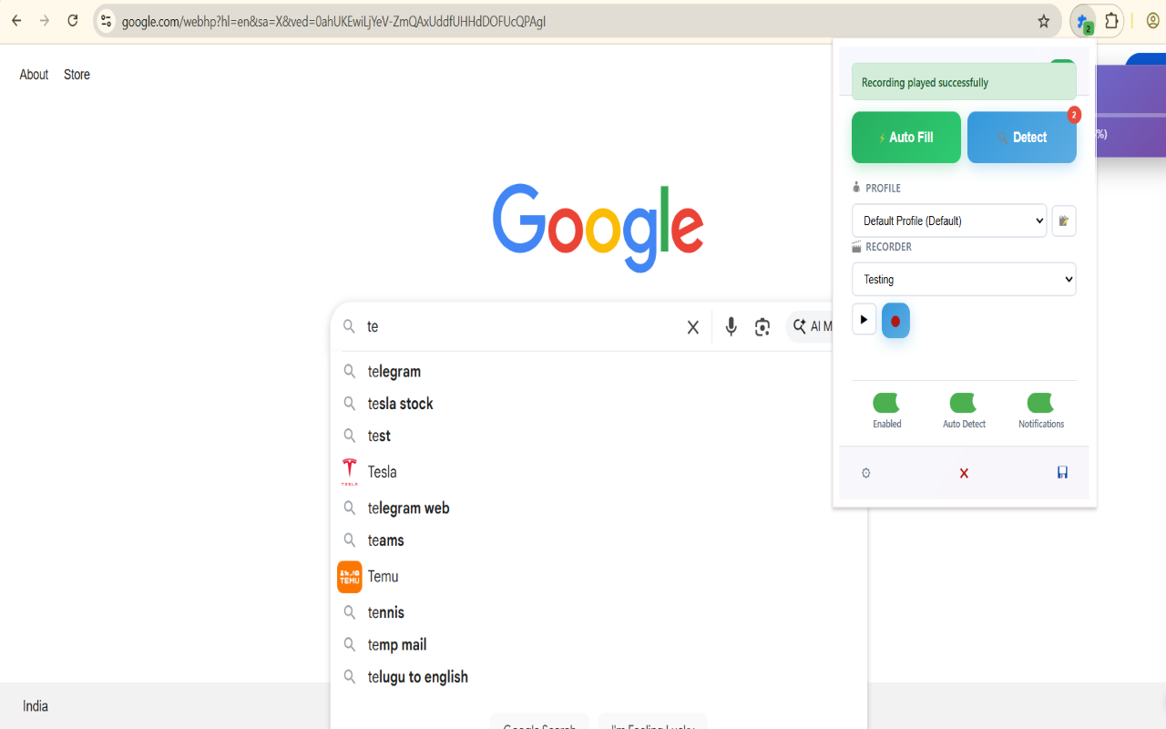Choose the Tesla suggestion text
Screen dimensions: 1166x729
[x=383, y=472]
